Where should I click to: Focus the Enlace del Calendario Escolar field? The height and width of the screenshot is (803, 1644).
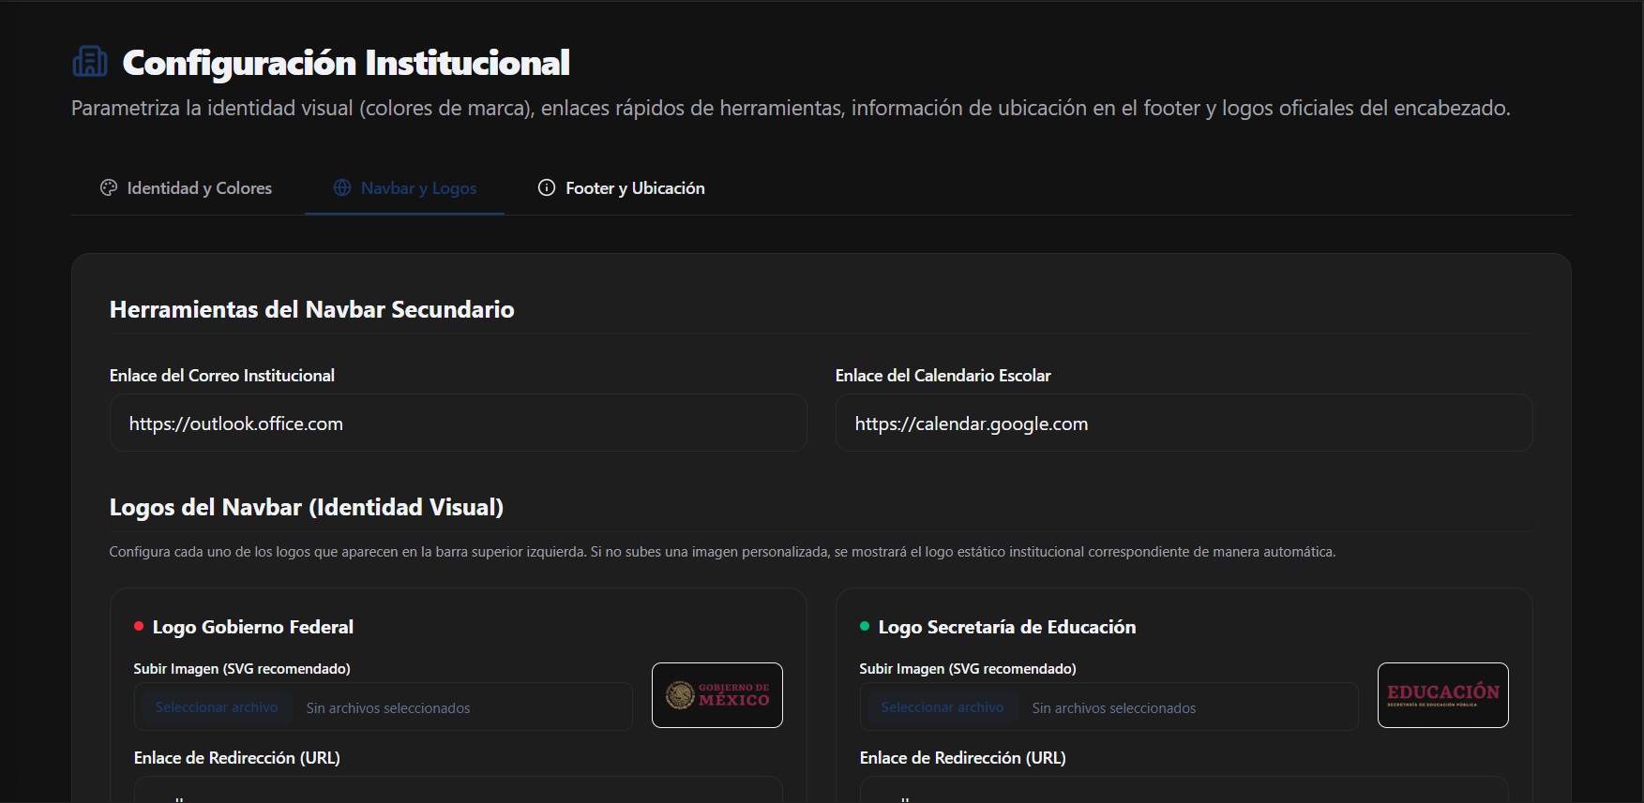(1184, 424)
